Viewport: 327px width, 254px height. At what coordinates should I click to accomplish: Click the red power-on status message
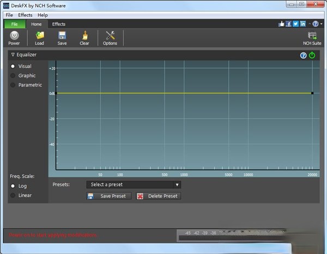tap(53, 236)
